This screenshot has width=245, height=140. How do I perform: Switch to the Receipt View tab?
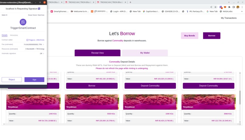[98, 53]
